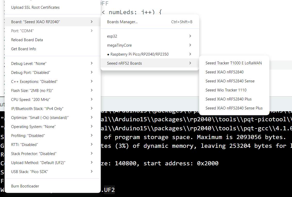Select Burn Bootloader
The image size is (292, 197).
pyautogui.click(x=53, y=186)
